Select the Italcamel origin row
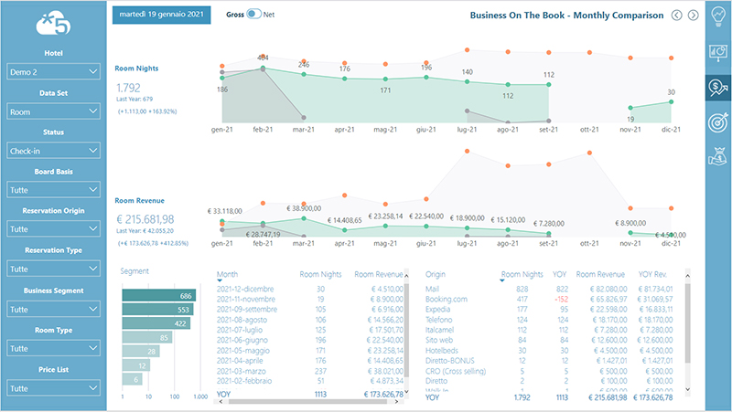The height and width of the screenshot is (412, 732). click(x=549, y=330)
